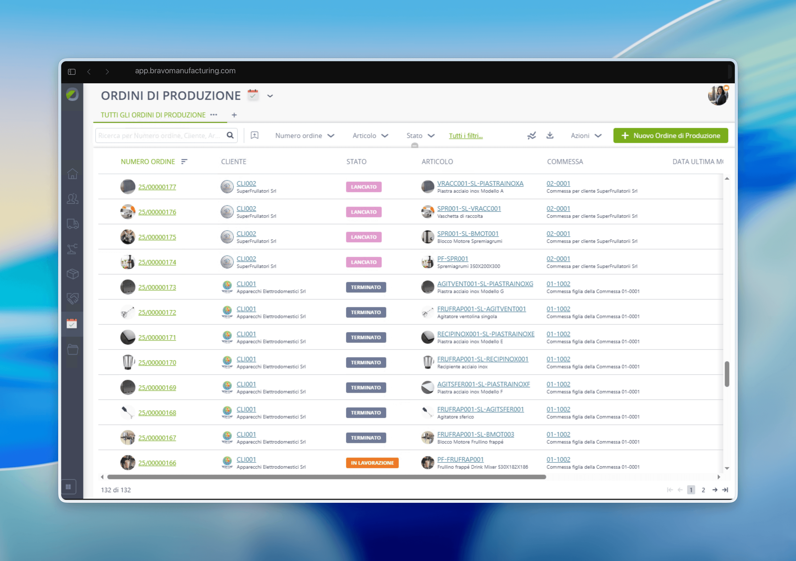Open order 25/00000171

pos(157,337)
